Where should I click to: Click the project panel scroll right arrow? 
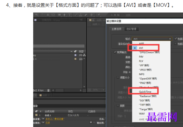click(x=81, y=90)
